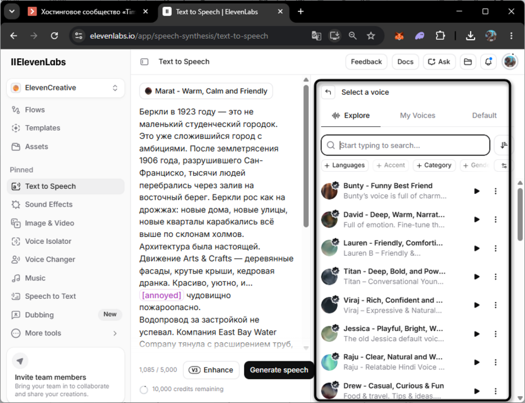Play preview of Bunty voice

[x=477, y=191]
